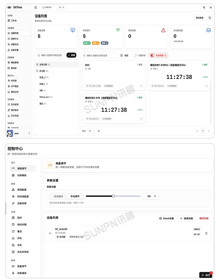Image resolution: width=219 pixels, height=280 pixels.
Task: Open the 状态 filter dropdown
Action: [x=125, y=56]
